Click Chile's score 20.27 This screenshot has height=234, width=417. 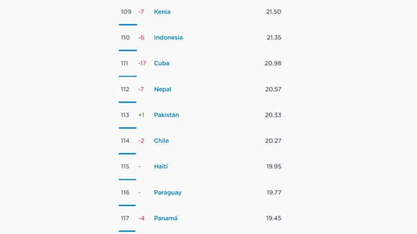click(273, 141)
